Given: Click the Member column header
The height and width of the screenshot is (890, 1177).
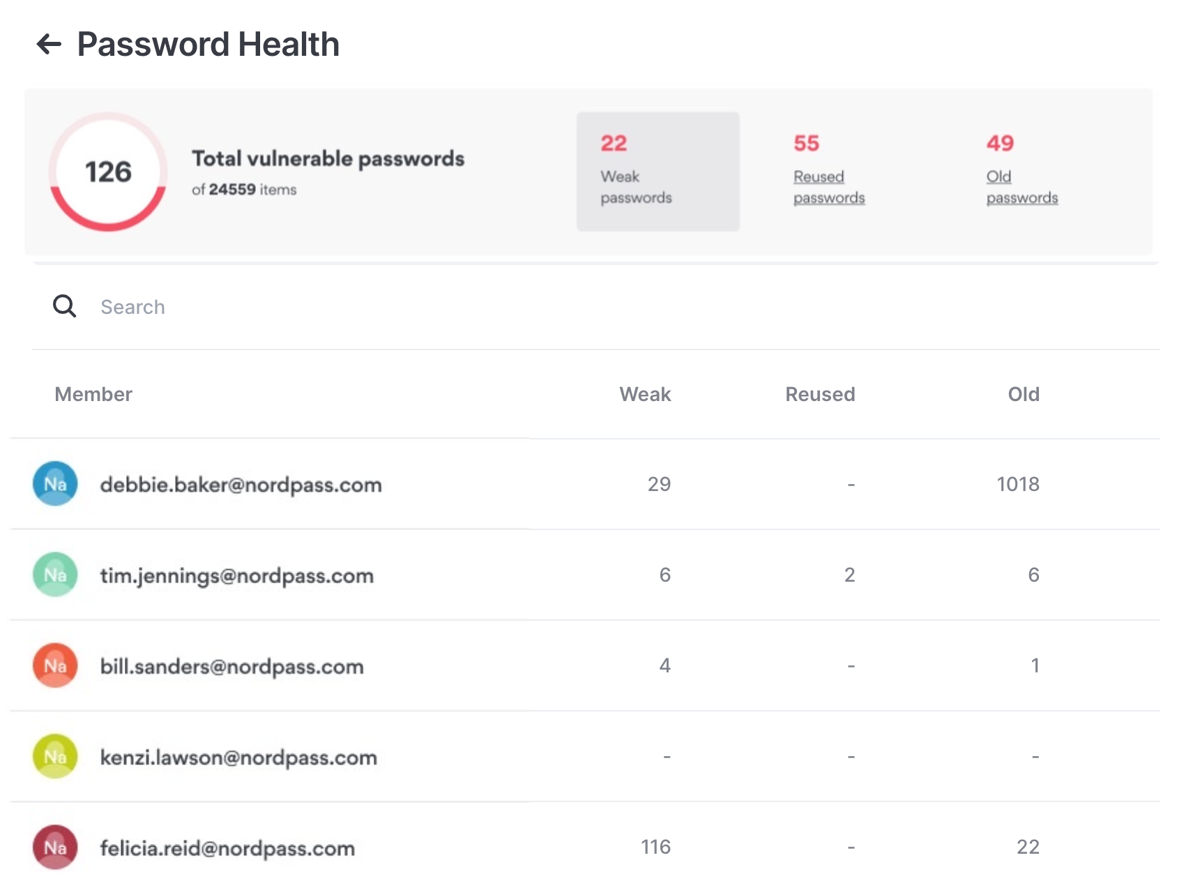Looking at the screenshot, I should pyautogui.click(x=93, y=394).
